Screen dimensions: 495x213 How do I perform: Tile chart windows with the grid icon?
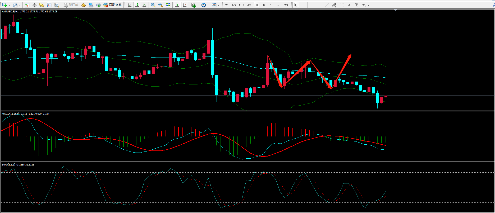coord(168,5)
